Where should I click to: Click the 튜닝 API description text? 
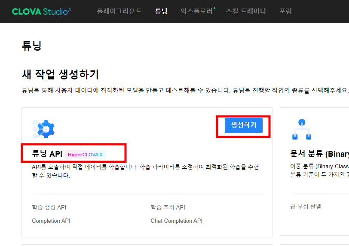[x=145, y=171]
